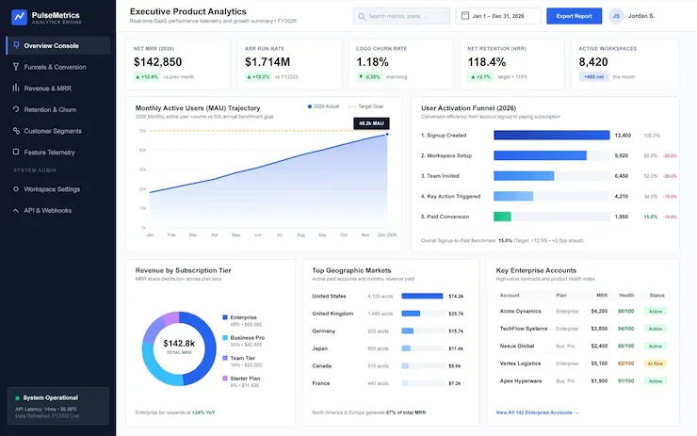Click the Paid Conversion green funnel bar
The width and height of the screenshot is (697, 436).
pos(502,217)
